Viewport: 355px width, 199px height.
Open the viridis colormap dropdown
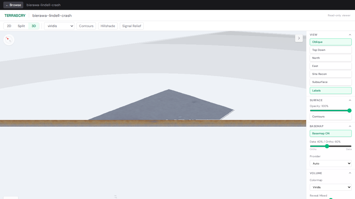click(x=59, y=26)
